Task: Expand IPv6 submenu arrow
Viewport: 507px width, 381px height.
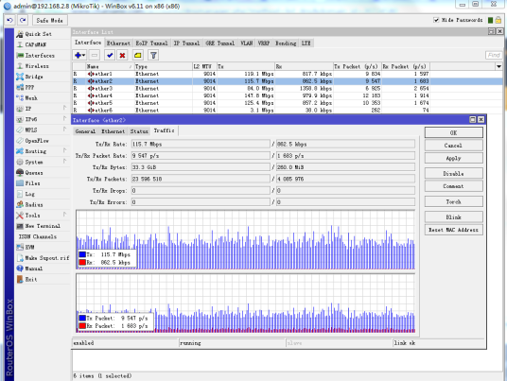Action: (65, 119)
